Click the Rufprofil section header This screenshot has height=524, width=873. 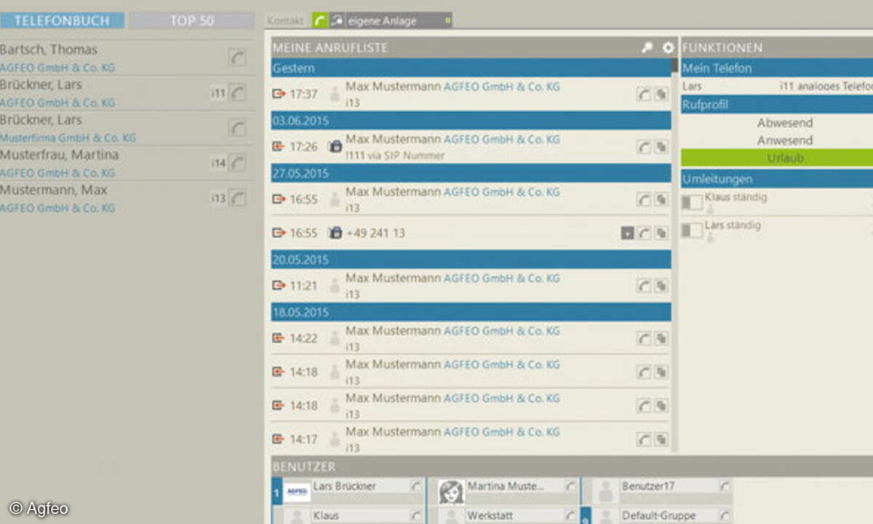coord(777,104)
